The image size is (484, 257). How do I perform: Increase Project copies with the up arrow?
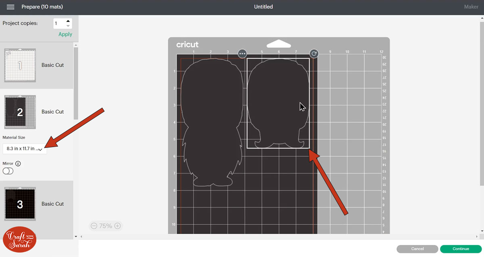68,21
